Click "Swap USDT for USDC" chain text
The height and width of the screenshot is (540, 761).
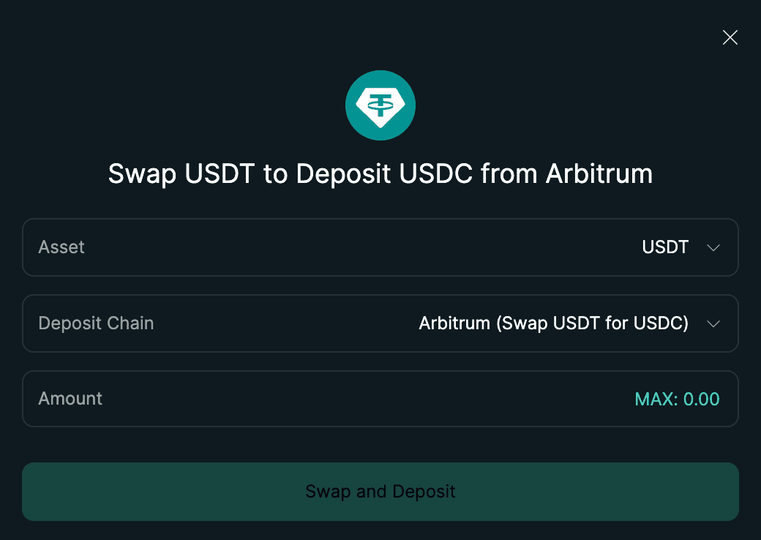593,323
